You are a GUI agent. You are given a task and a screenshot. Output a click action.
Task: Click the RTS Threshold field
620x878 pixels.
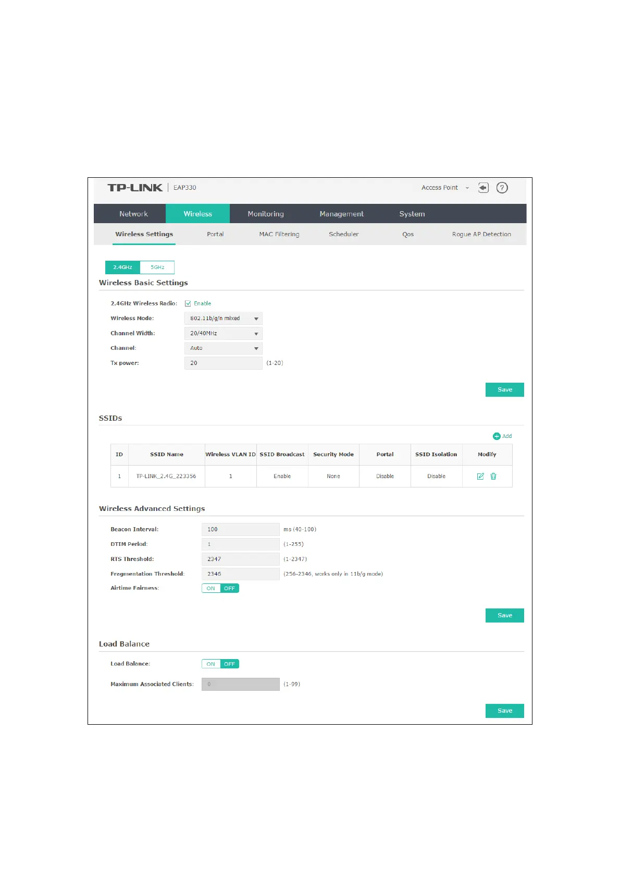[241, 559]
